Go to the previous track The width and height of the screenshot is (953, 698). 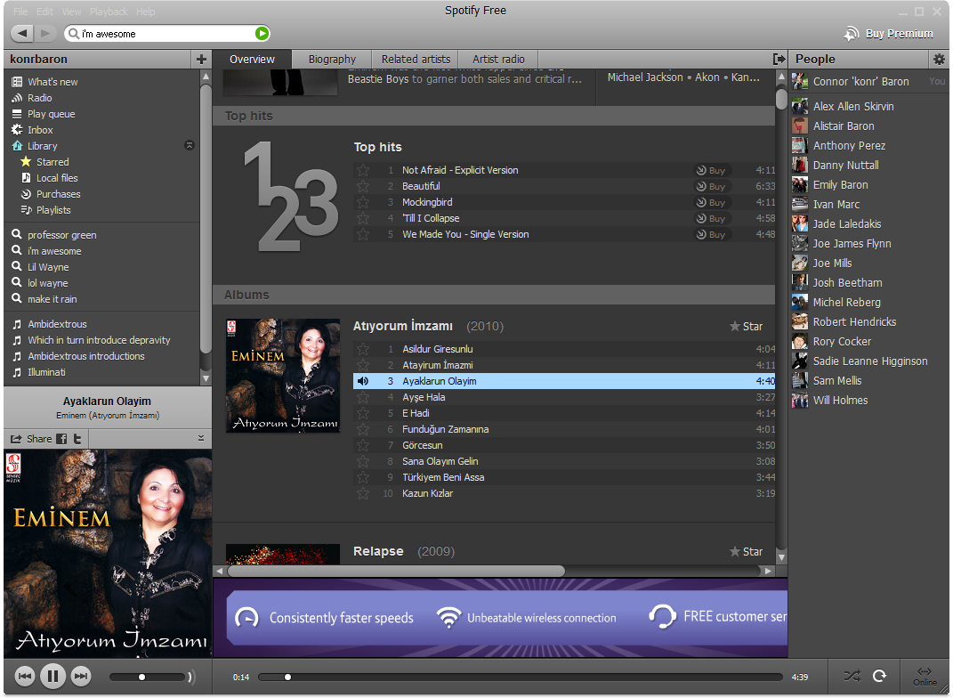[x=25, y=677]
